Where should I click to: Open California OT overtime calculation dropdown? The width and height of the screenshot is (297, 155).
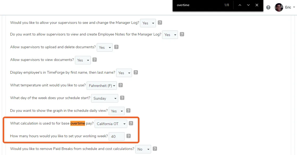click(111, 124)
